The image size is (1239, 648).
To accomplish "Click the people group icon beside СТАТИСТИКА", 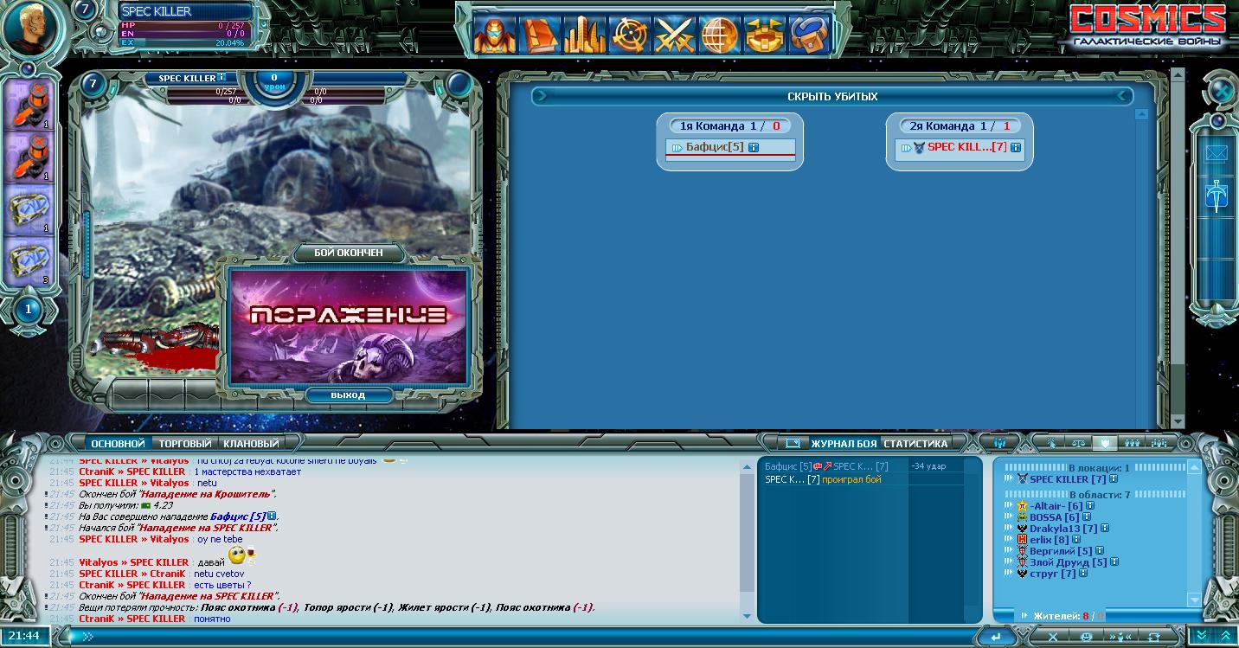I will click(x=999, y=443).
